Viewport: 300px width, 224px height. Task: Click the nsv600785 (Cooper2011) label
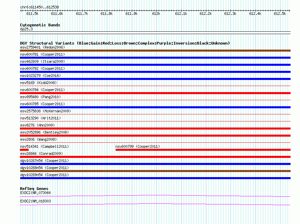(x=42, y=104)
